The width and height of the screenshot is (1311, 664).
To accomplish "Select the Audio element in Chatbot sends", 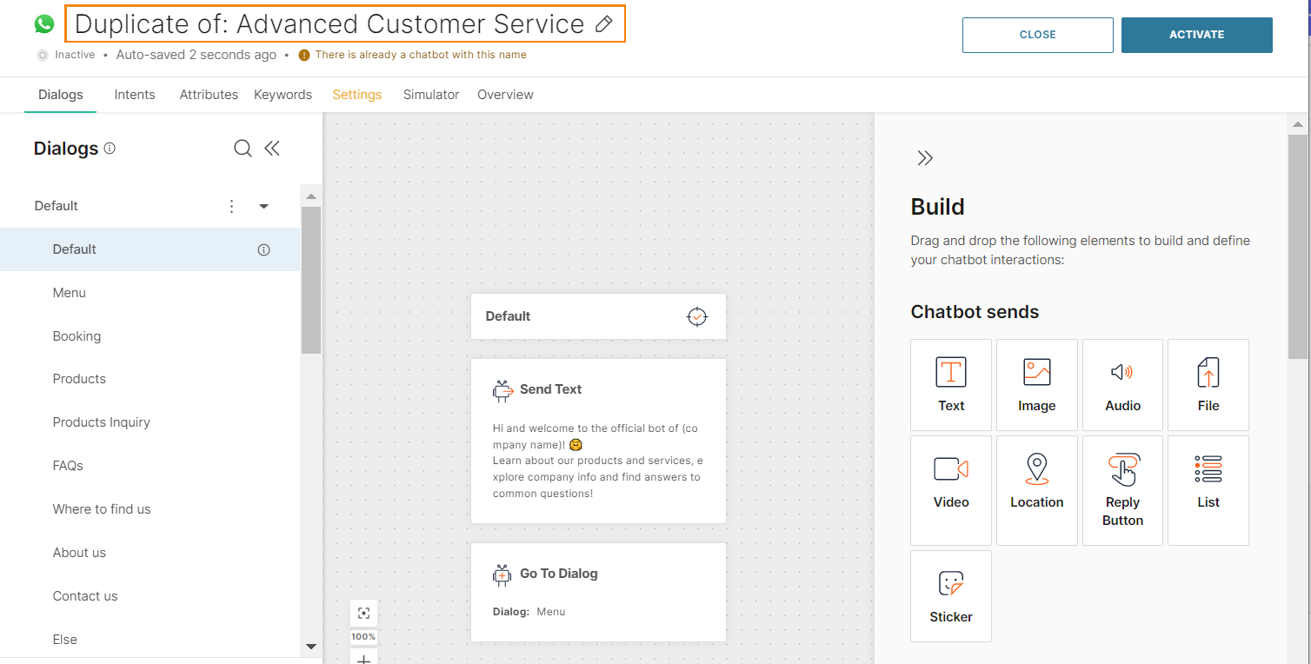I will click(1122, 385).
